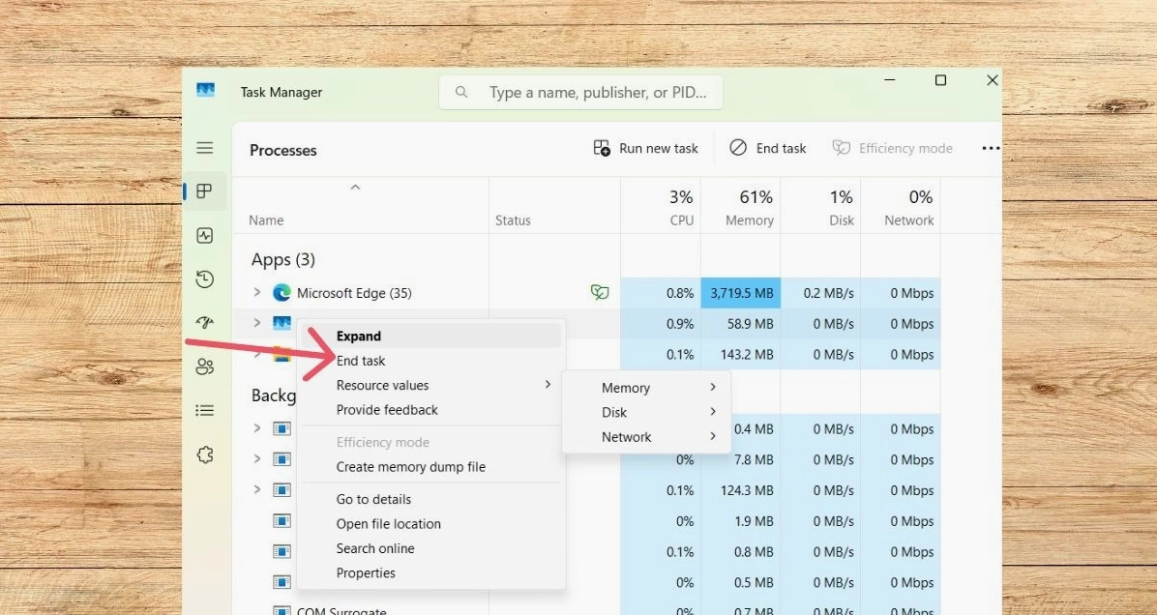
Task: Expand the Microsoft Edge process group
Action: coord(257,292)
